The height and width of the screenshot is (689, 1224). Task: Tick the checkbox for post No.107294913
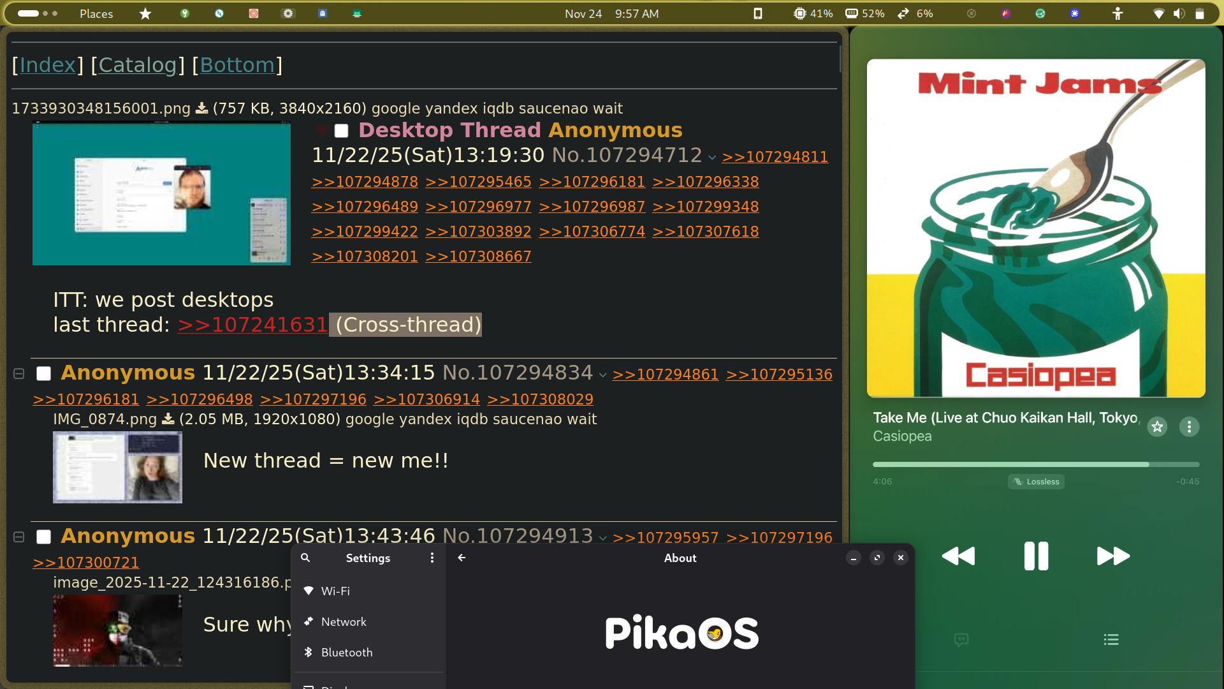(43, 537)
